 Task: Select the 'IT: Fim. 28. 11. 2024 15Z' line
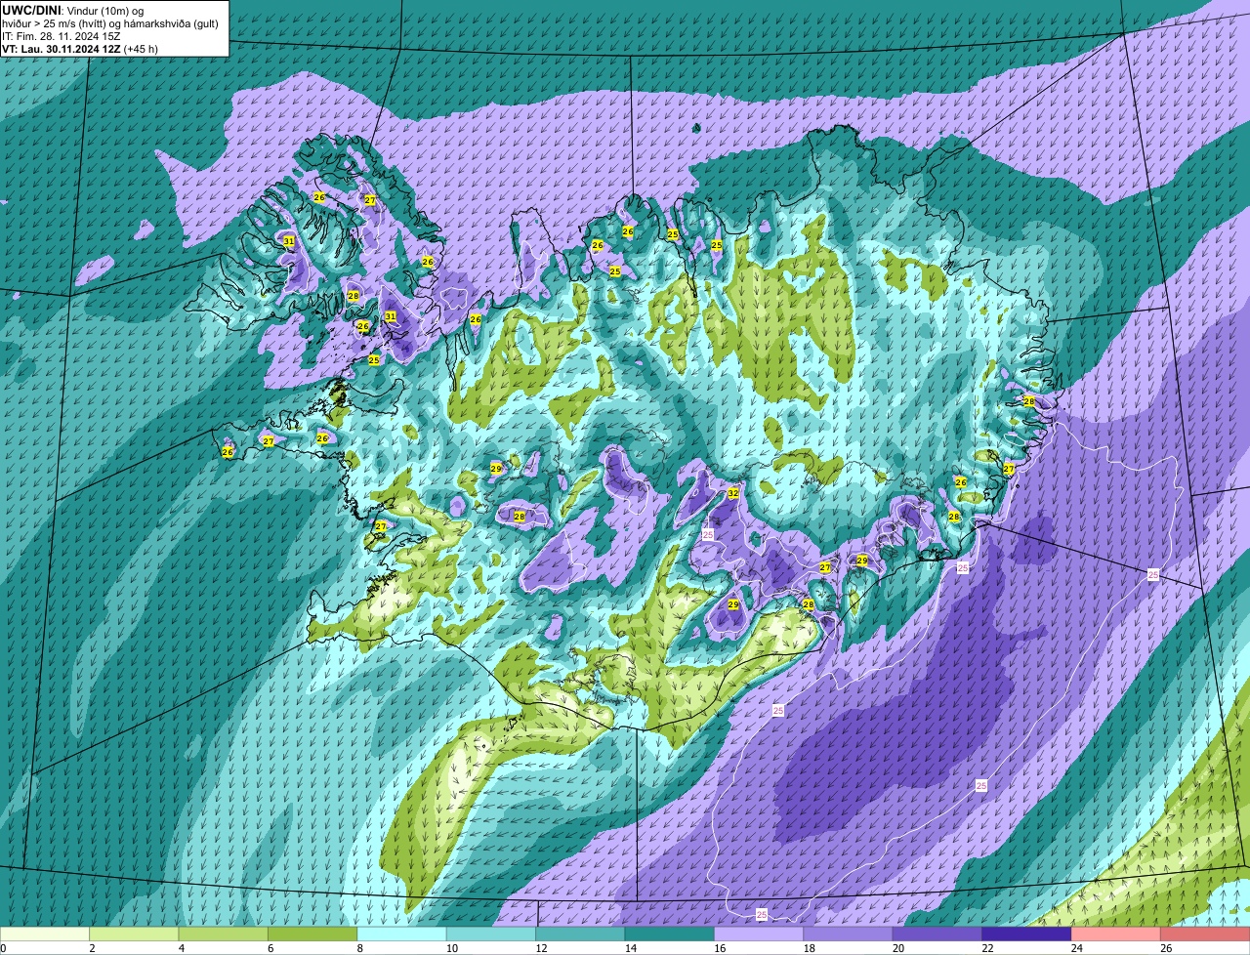tap(62, 36)
